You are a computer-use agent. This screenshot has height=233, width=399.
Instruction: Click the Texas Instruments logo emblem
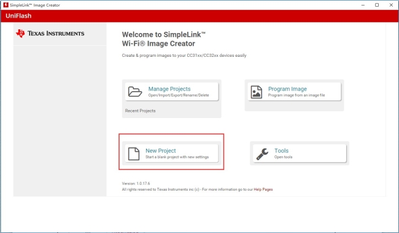point(20,33)
